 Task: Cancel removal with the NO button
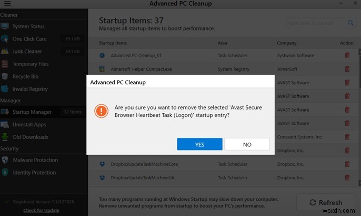(247, 144)
